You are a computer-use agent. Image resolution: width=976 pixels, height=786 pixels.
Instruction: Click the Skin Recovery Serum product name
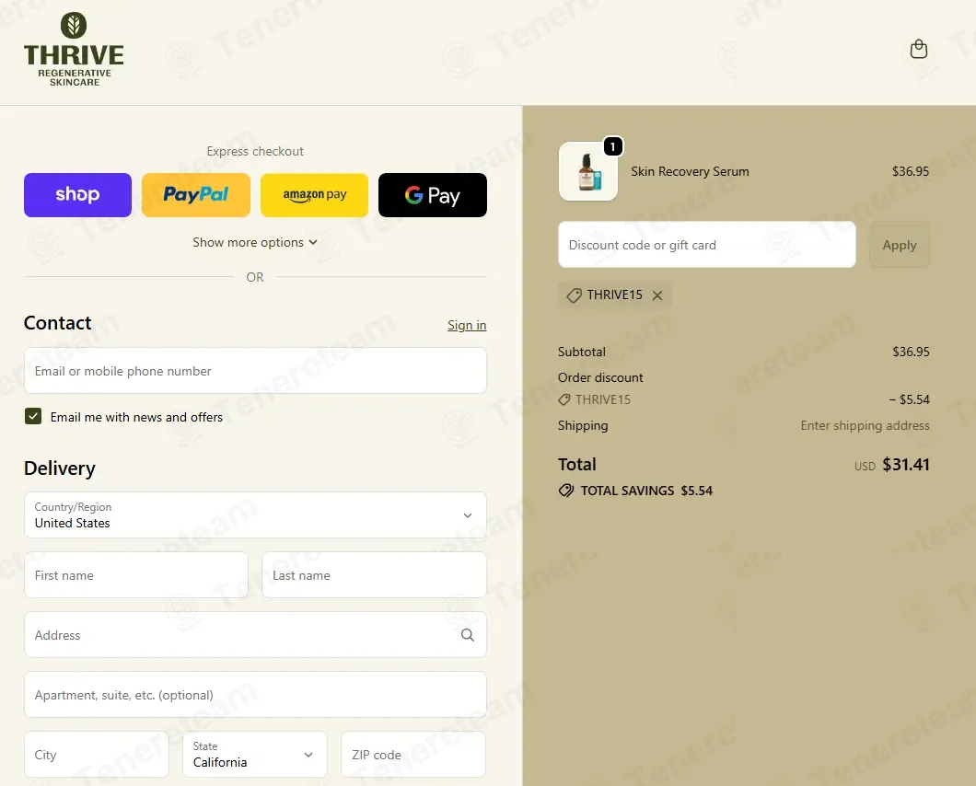click(x=690, y=171)
